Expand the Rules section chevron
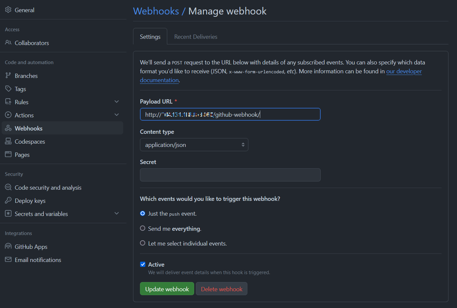 click(x=117, y=102)
